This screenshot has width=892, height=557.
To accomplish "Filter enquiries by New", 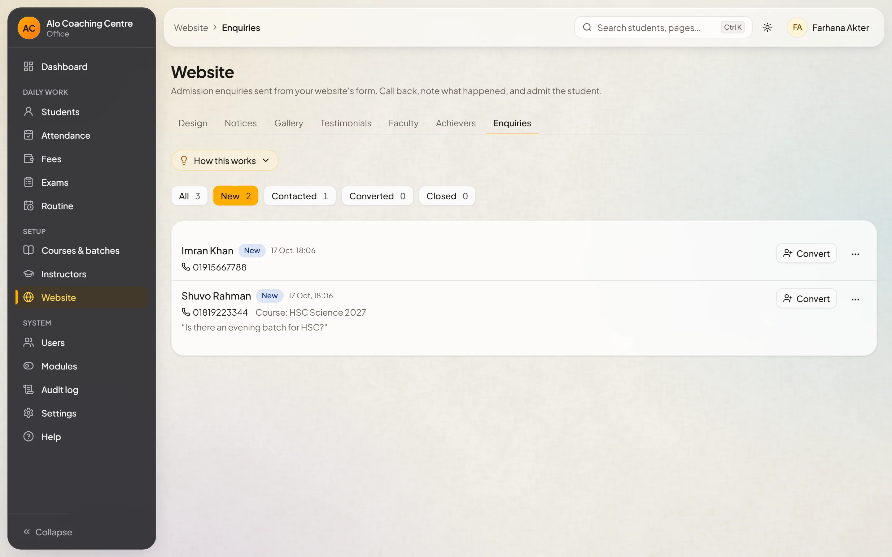I will 235,196.
